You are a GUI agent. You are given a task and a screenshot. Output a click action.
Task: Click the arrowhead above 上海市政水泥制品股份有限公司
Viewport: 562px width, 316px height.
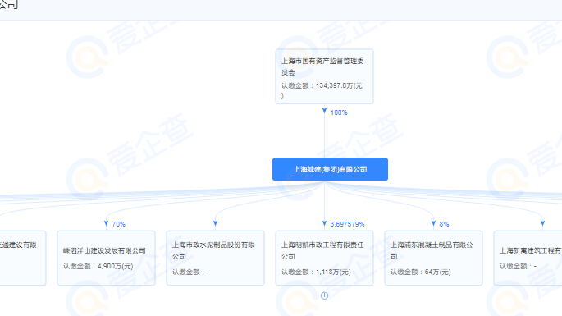point(216,224)
